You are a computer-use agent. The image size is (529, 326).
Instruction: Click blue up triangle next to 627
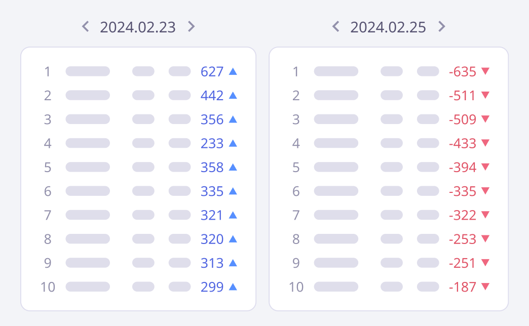(x=233, y=71)
